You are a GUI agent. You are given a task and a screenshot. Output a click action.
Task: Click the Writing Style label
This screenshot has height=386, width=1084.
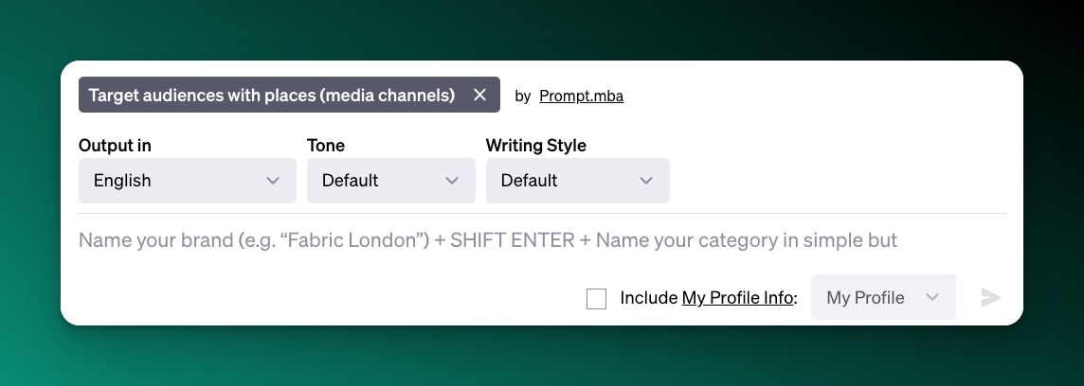pyautogui.click(x=535, y=146)
